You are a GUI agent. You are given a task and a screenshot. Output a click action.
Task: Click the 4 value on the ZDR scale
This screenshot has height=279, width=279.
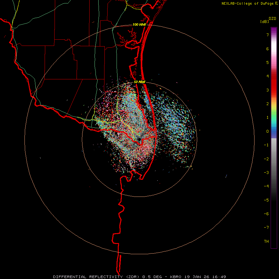point(268,76)
